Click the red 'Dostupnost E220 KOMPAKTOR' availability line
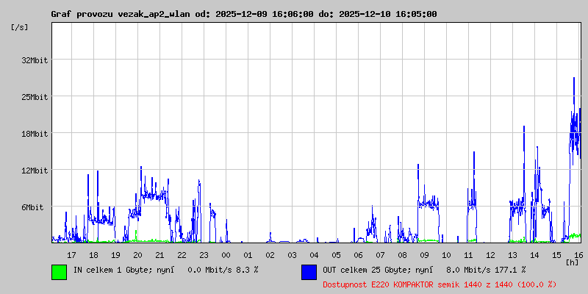The width and height of the screenshot is (588, 294). point(440,284)
